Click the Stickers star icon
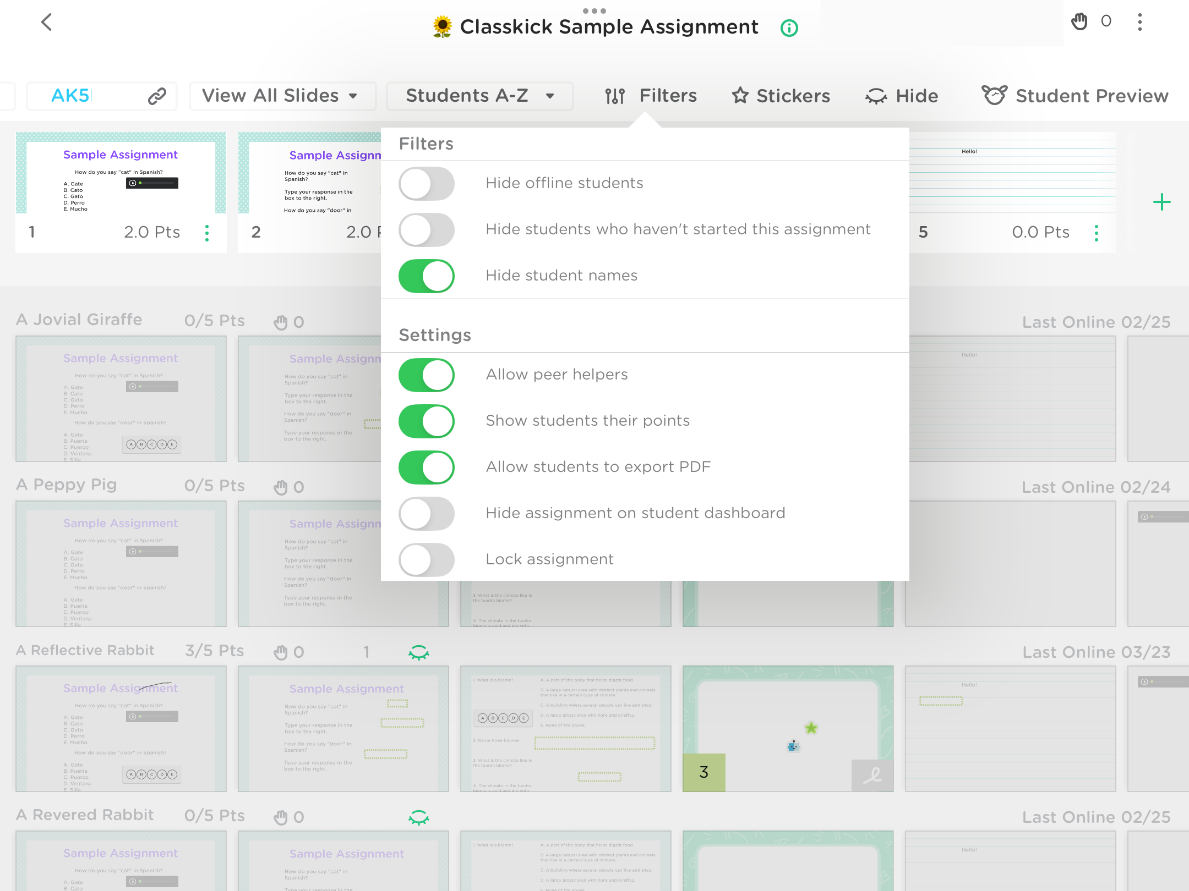The width and height of the screenshot is (1189, 891). [740, 96]
